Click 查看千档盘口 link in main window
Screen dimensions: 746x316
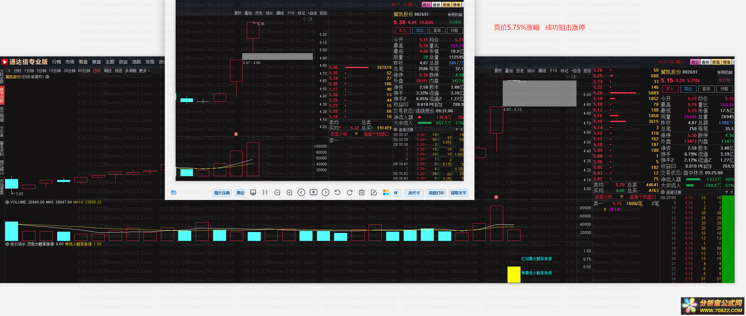(642, 197)
